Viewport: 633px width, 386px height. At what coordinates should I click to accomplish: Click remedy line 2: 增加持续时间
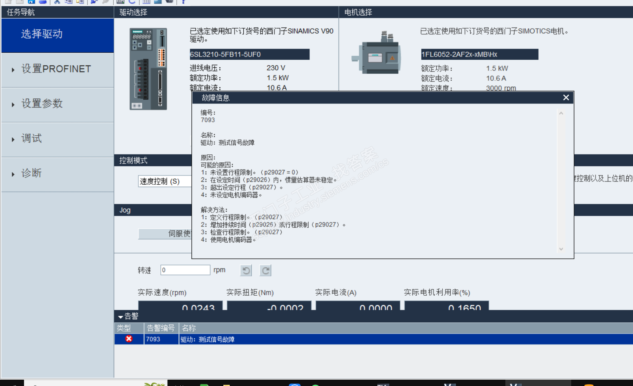click(273, 225)
